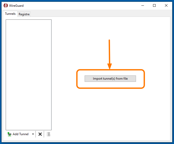Screen dimensions: 174x144
Task: Click the WireGuard logo in the title bar
Action: [5, 5]
